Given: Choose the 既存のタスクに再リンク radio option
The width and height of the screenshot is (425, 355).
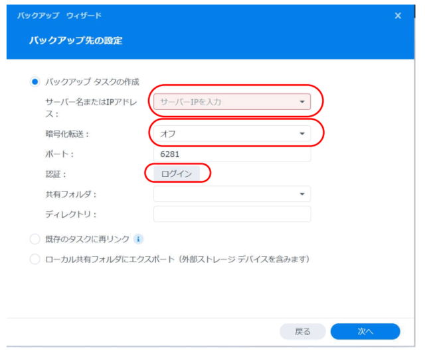Looking at the screenshot, I should pyautogui.click(x=35, y=239).
